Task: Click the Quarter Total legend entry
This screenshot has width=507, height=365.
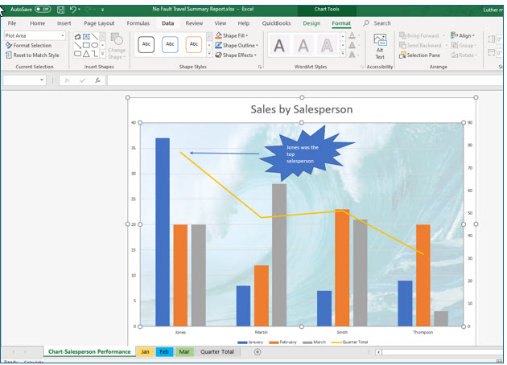Action: pyautogui.click(x=350, y=342)
